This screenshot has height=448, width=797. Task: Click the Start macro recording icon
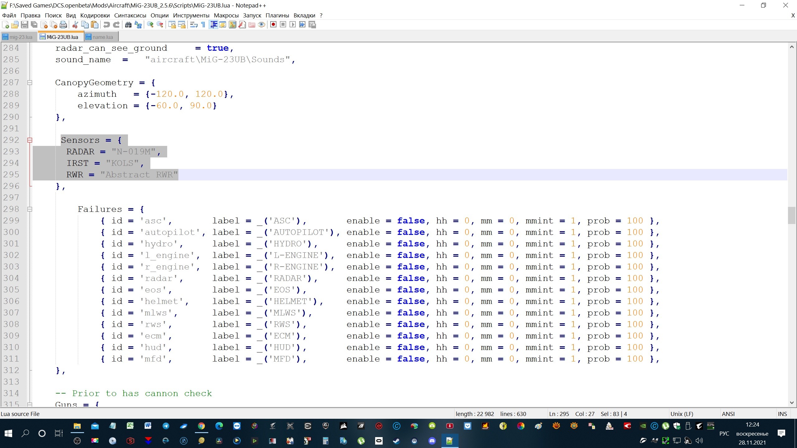(x=273, y=25)
